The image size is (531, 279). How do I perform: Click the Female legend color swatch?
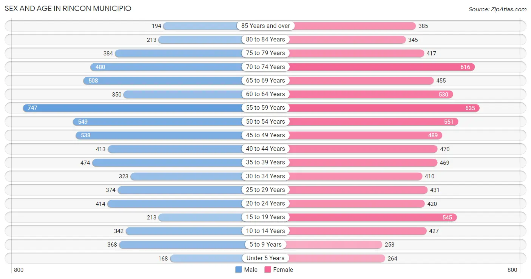(x=268, y=270)
